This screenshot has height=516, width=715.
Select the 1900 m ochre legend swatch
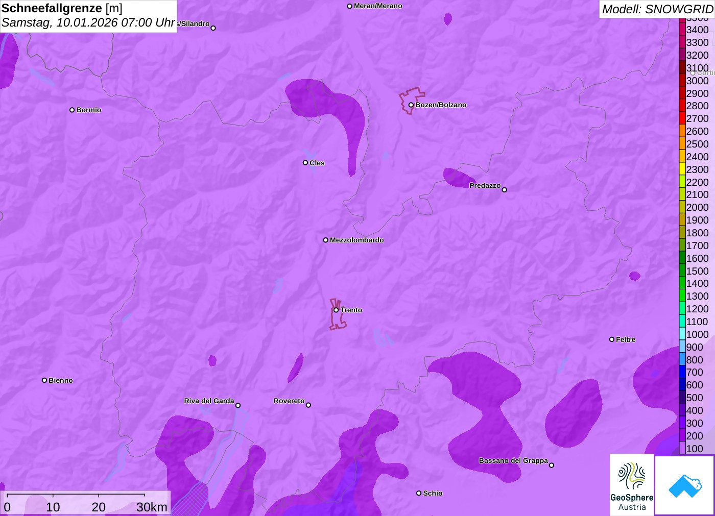[x=682, y=219]
